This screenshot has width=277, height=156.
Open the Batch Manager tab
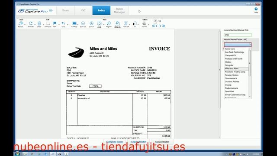coord(119,10)
